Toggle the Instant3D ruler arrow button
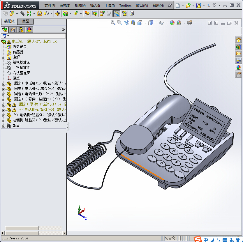The width and height of the screenshot is (243, 242). pos(117,13)
